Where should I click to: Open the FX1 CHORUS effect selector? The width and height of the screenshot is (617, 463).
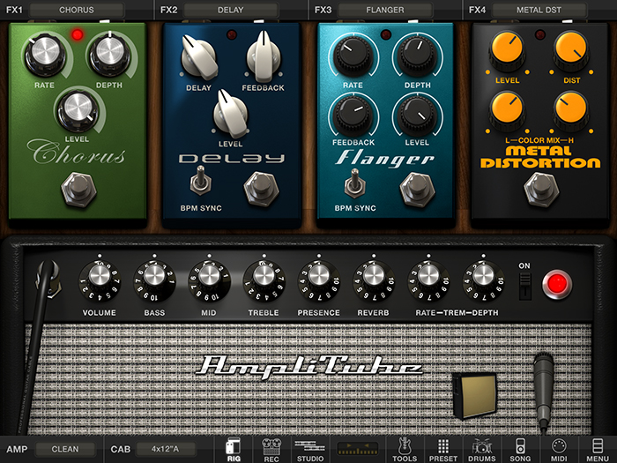pyautogui.click(x=77, y=10)
